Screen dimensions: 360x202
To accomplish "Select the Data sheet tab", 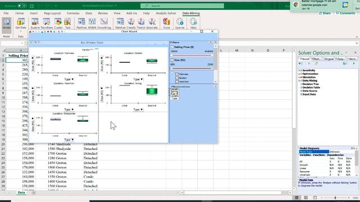I will tap(21, 192).
